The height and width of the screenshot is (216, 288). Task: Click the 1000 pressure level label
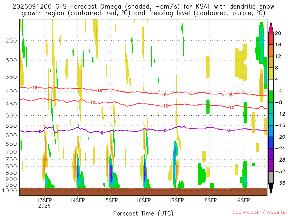point(10,190)
